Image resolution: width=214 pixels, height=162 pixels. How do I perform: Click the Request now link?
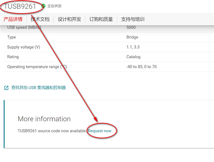pos(100,131)
